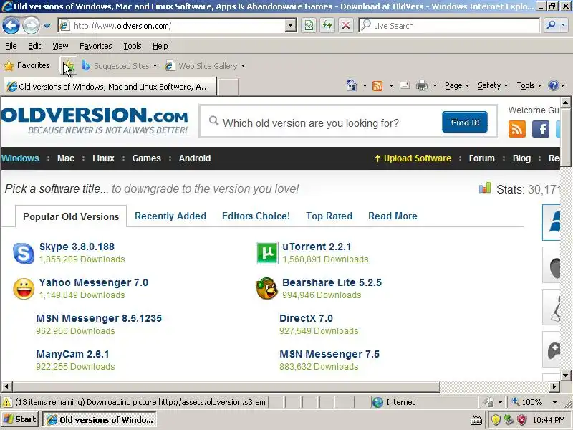
Task: Open the Mac category link
Action: (66, 158)
